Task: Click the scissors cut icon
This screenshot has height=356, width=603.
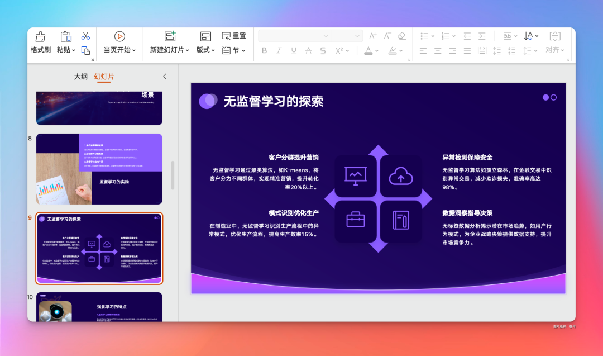Action: click(85, 36)
